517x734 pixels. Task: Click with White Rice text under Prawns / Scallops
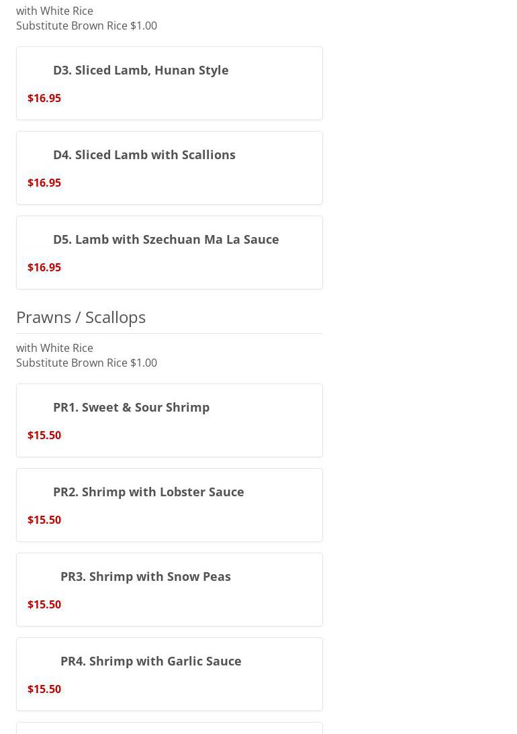(54, 348)
